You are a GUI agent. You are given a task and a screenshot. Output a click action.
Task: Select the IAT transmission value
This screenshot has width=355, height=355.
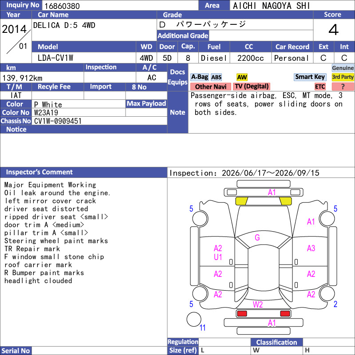pos(16,95)
